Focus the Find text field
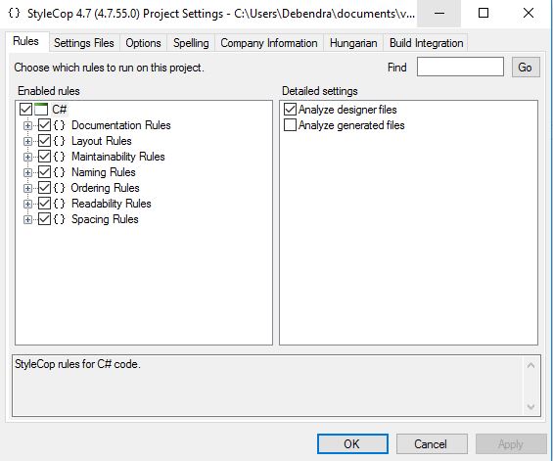Viewport: 553px width, 461px height. [x=460, y=67]
